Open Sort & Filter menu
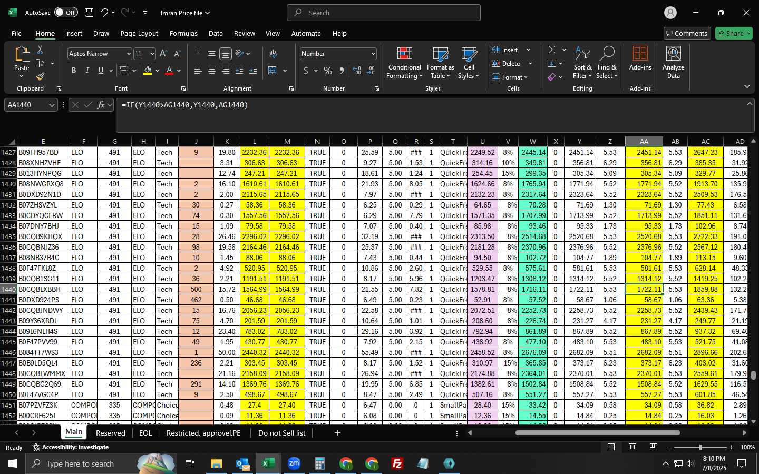This screenshot has width=759, height=474. [582, 63]
